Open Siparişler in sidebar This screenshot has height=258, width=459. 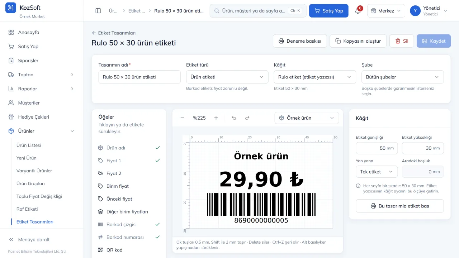[41, 61]
